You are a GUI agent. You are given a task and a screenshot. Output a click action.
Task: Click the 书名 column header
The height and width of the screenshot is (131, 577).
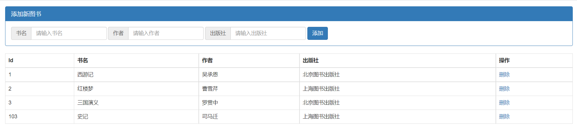coord(136,61)
